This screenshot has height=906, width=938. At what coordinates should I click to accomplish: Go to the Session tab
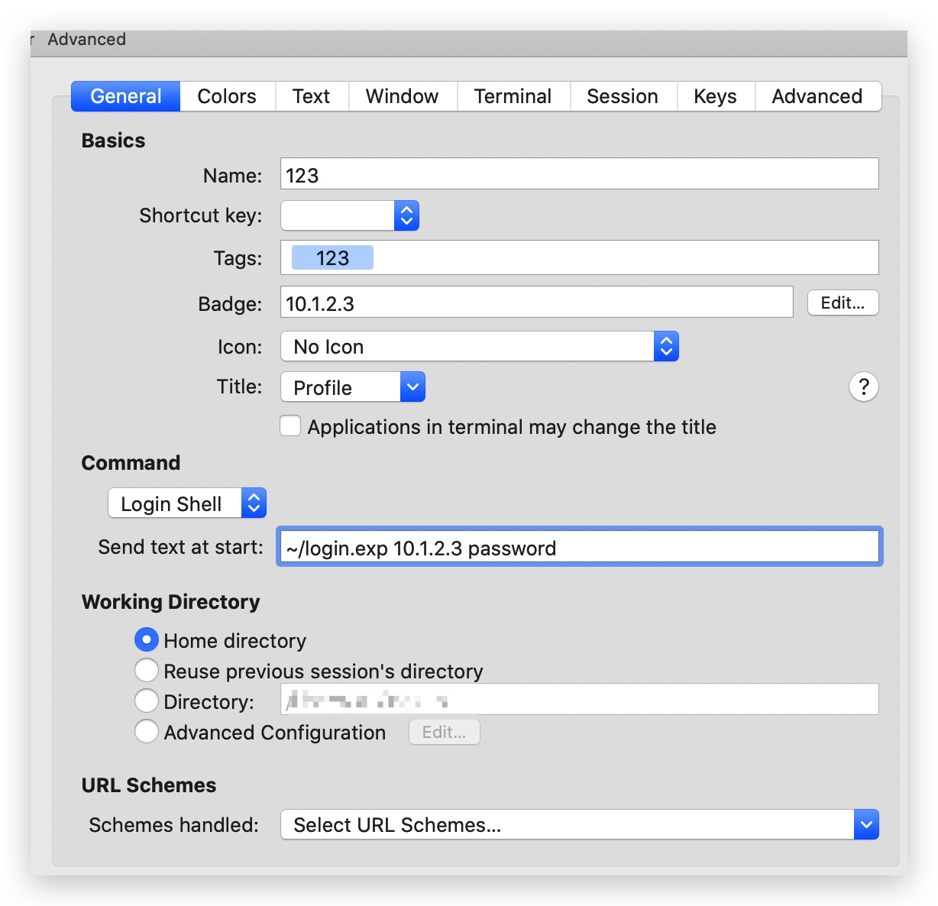(623, 96)
